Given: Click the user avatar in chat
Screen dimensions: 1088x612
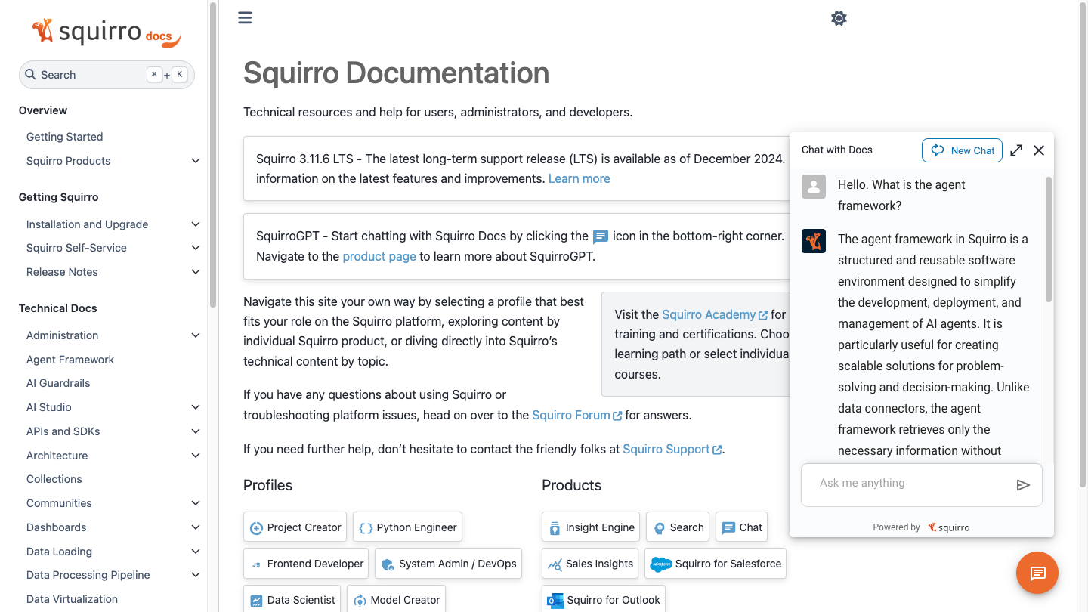Looking at the screenshot, I should pyautogui.click(x=814, y=187).
